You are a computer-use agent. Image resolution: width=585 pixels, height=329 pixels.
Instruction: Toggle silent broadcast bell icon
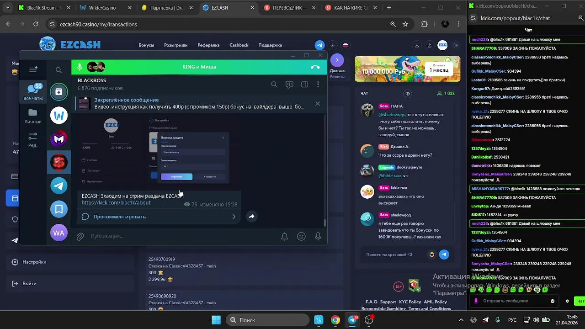click(284, 236)
